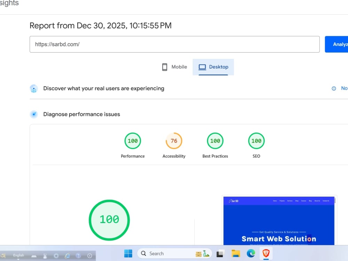Click the English language bar button
The image size is (348, 261).
click(x=18, y=256)
